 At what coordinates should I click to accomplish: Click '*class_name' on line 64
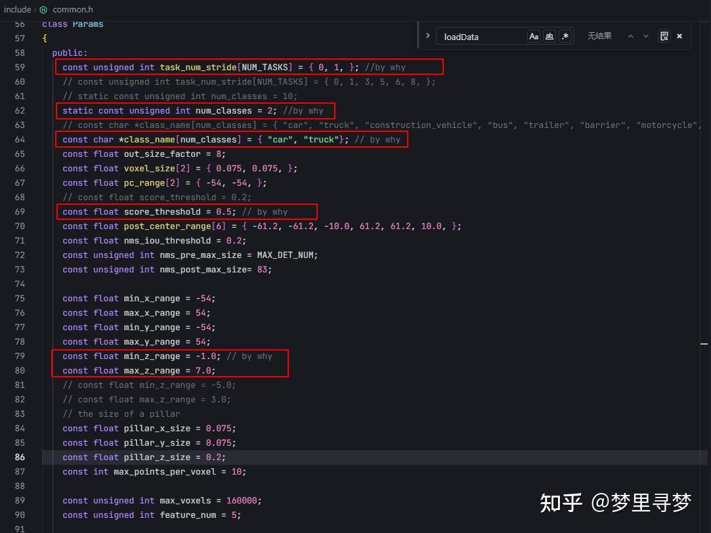click(x=147, y=140)
